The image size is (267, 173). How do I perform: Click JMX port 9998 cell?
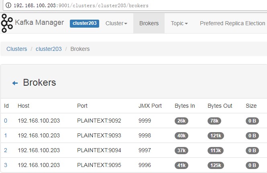pyautogui.click(x=145, y=135)
